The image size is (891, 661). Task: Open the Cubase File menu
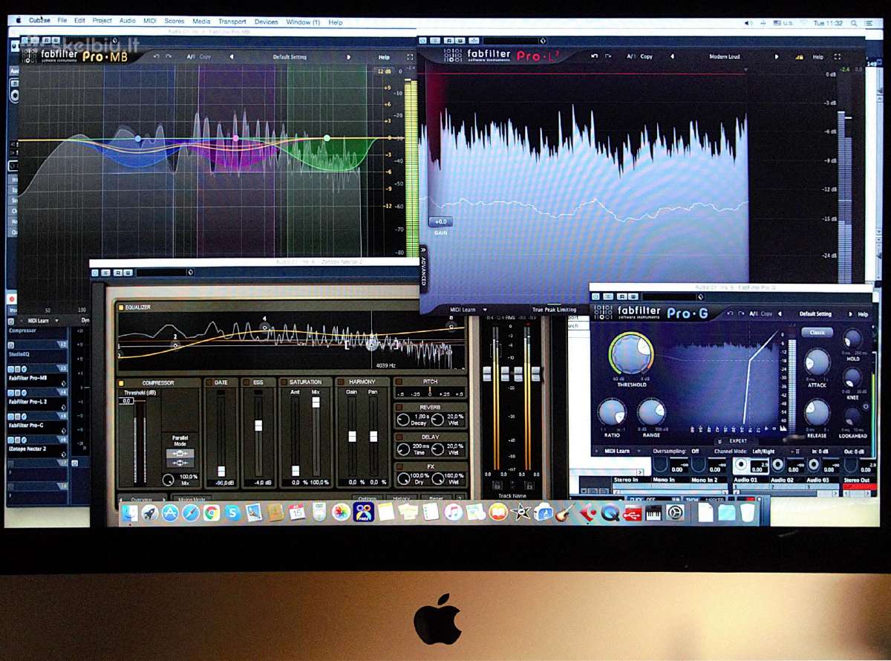pyautogui.click(x=62, y=22)
